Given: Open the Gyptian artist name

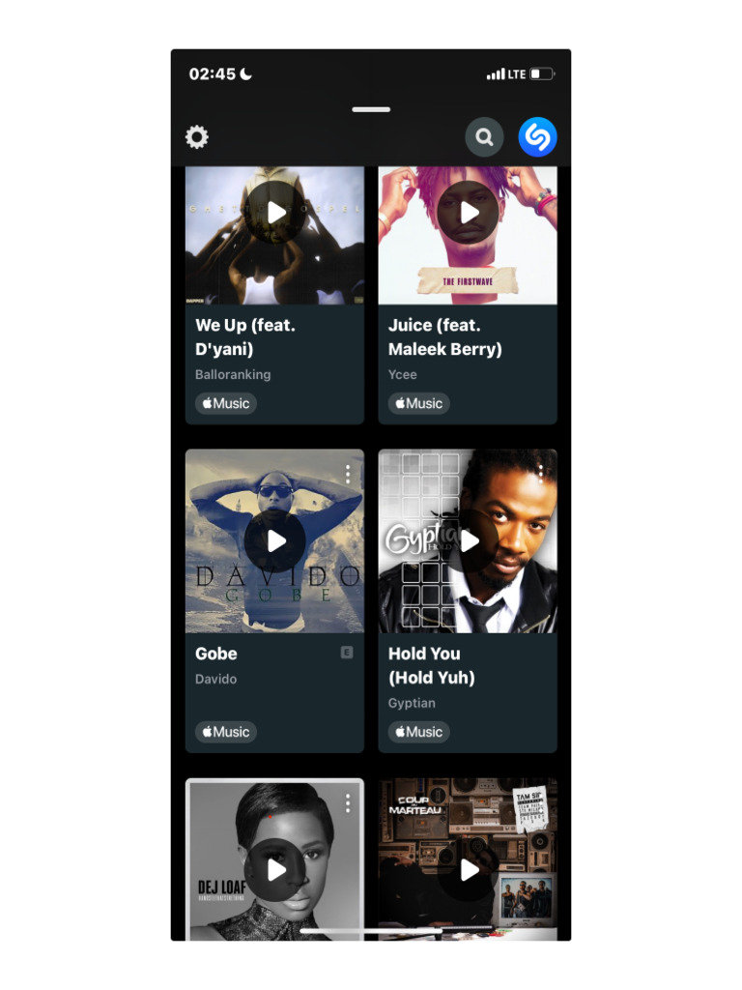Looking at the screenshot, I should pos(412,704).
